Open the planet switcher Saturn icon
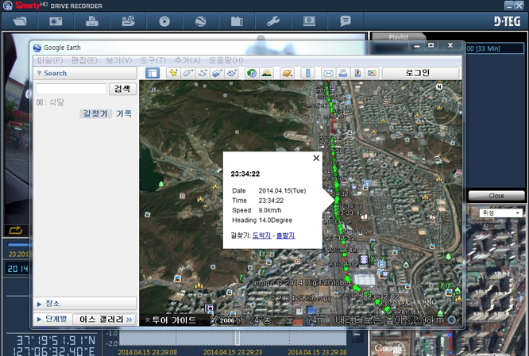 [x=287, y=73]
